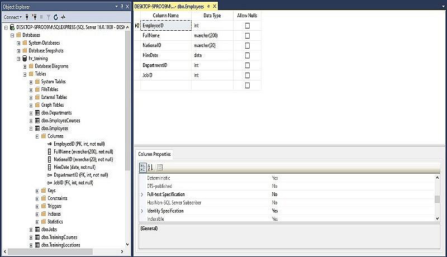Image resolution: width=447 pixels, height=257 pixels.
Task: Toggle Allow Nulls for DepartmentID
Action: (248, 65)
